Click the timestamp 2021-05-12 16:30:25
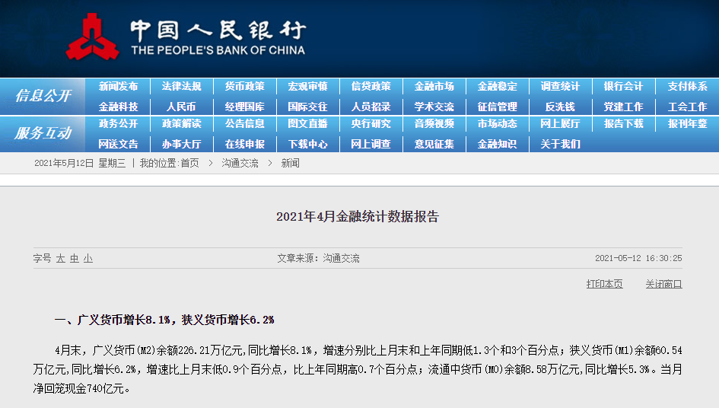Viewport: 719px width, 408px height. pyautogui.click(x=638, y=258)
